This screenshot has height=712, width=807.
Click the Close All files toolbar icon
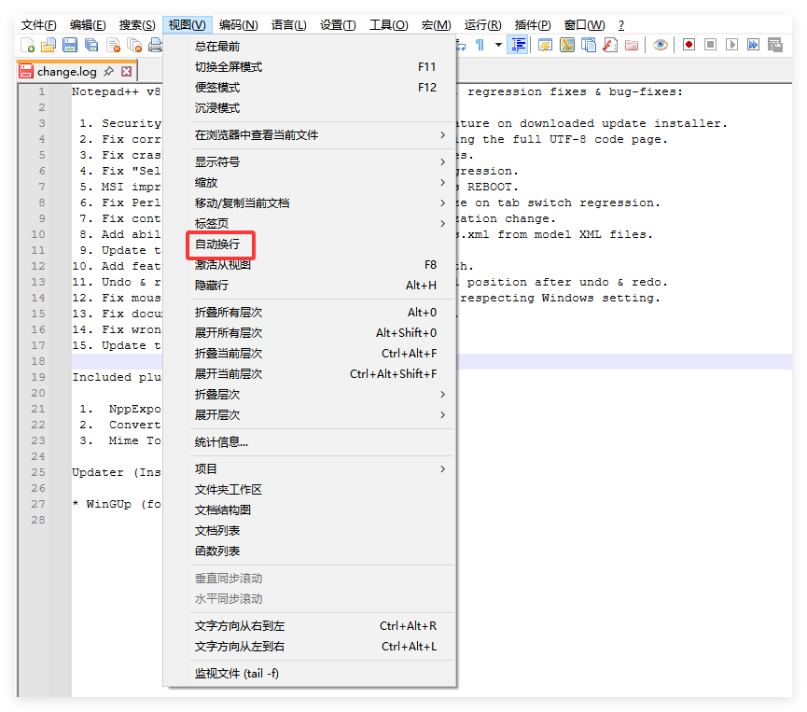[135, 46]
